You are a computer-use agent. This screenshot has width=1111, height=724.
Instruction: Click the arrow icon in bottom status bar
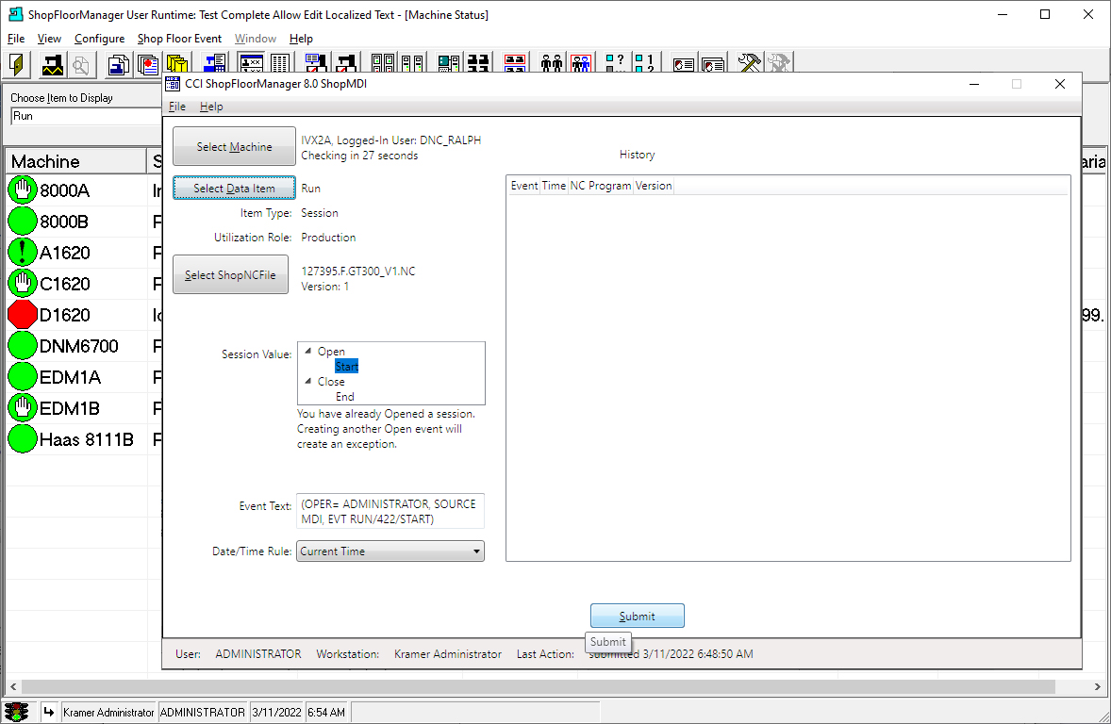48,712
